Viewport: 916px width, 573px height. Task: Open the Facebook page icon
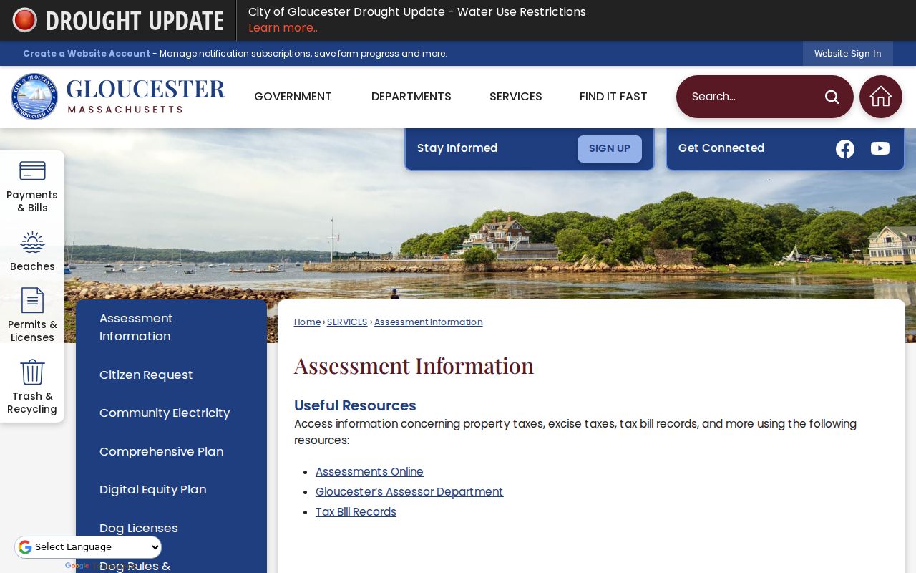tap(845, 148)
